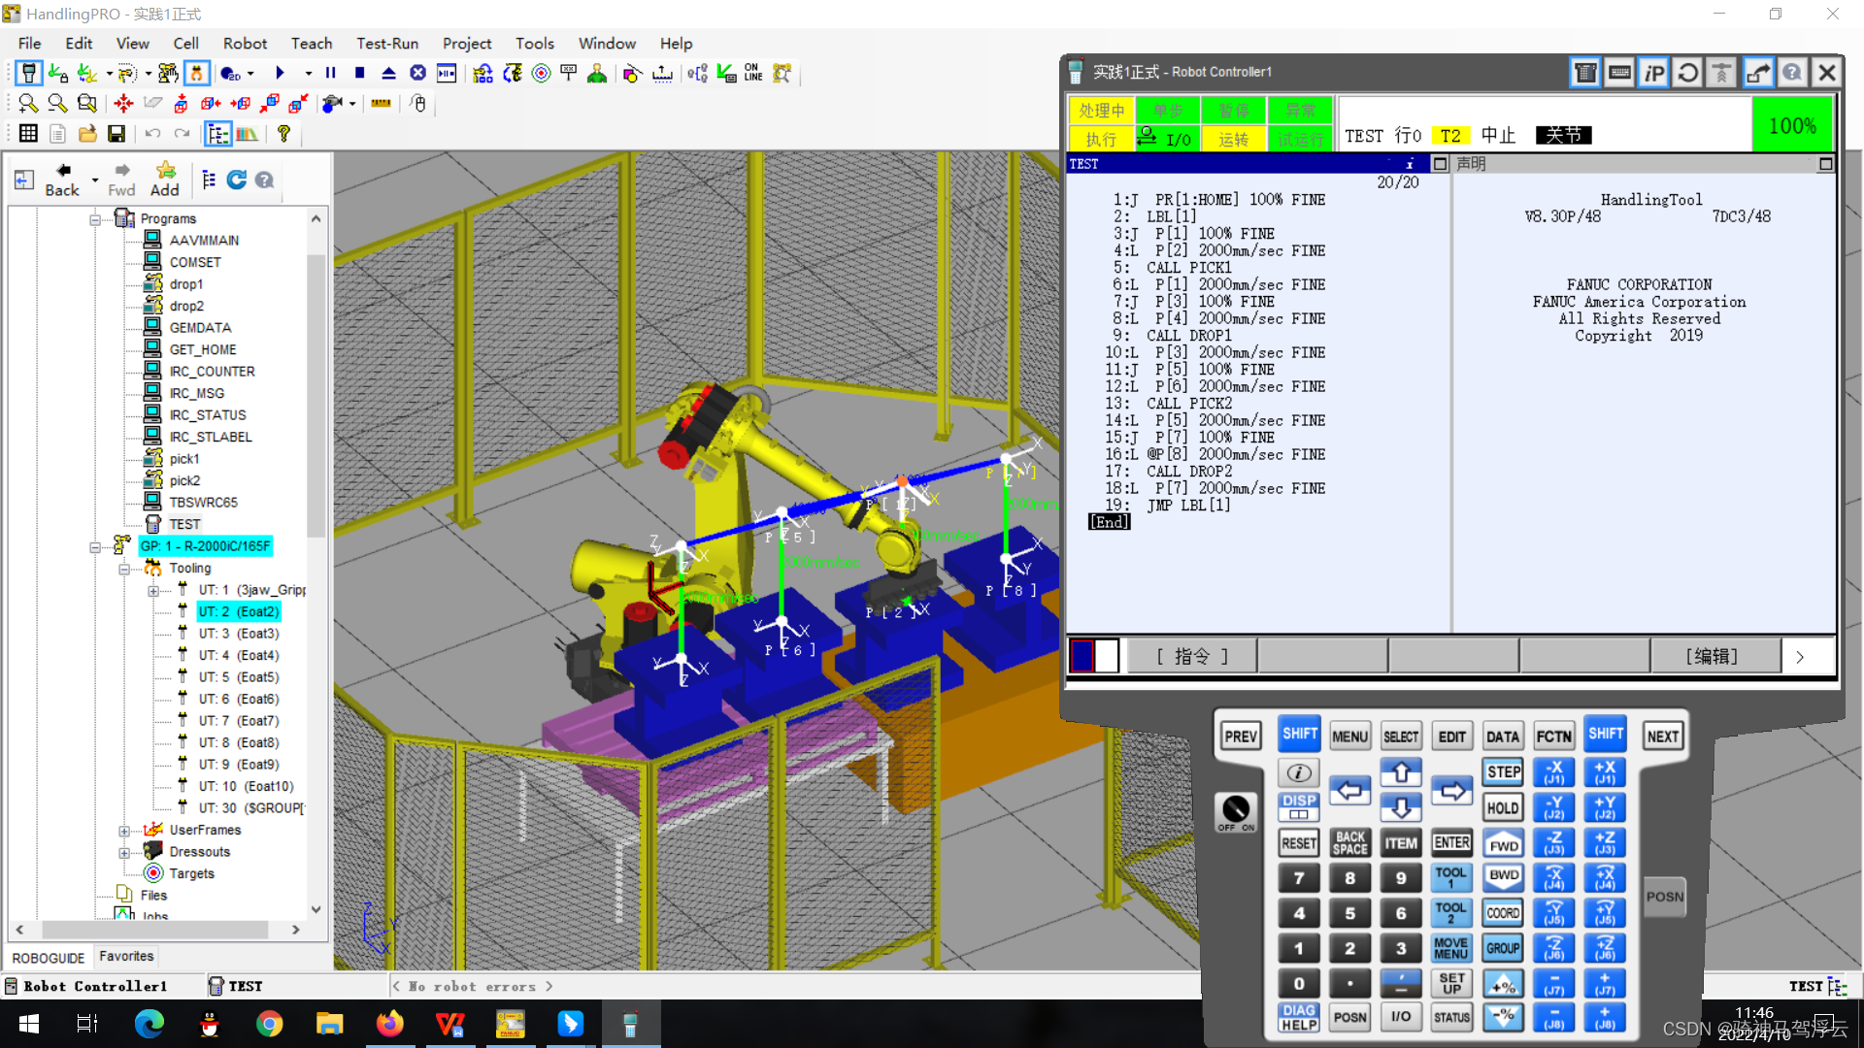
Task: Click the Zoom Out magnifier icon
Action: [57, 104]
